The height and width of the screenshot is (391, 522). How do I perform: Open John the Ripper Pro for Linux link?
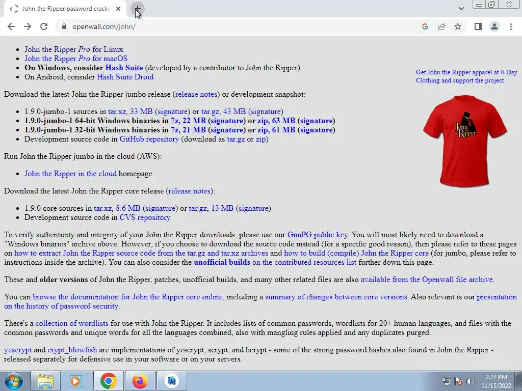74,49
